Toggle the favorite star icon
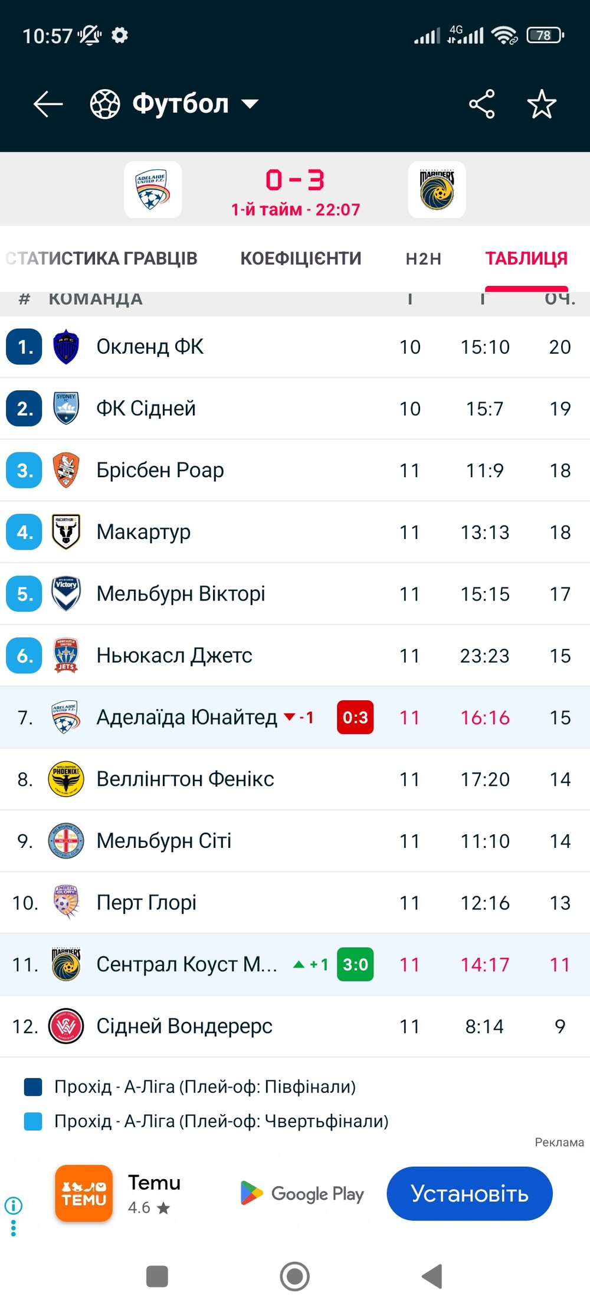Viewport: 590px width, 1312px height. (x=541, y=105)
